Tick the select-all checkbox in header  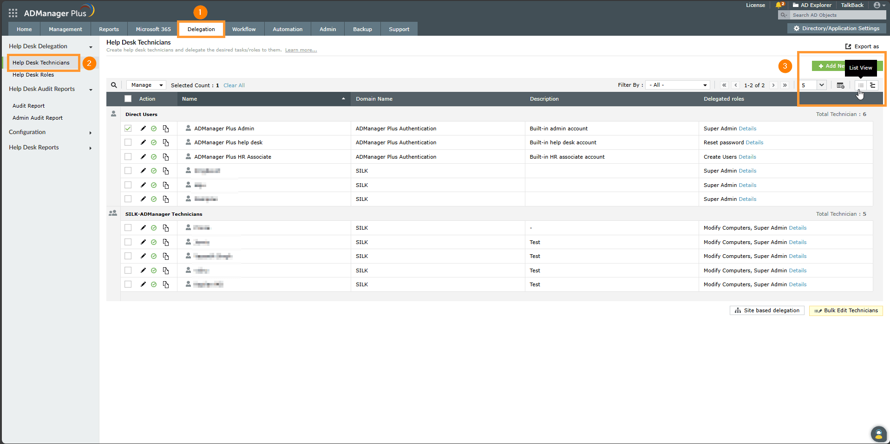pos(128,99)
